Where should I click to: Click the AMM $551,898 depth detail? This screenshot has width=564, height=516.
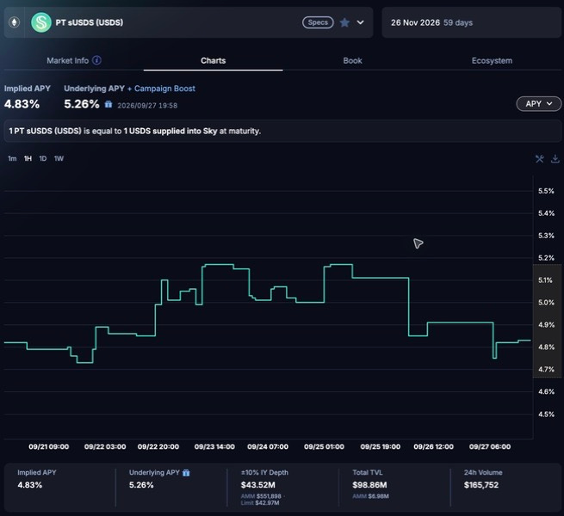click(261, 496)
